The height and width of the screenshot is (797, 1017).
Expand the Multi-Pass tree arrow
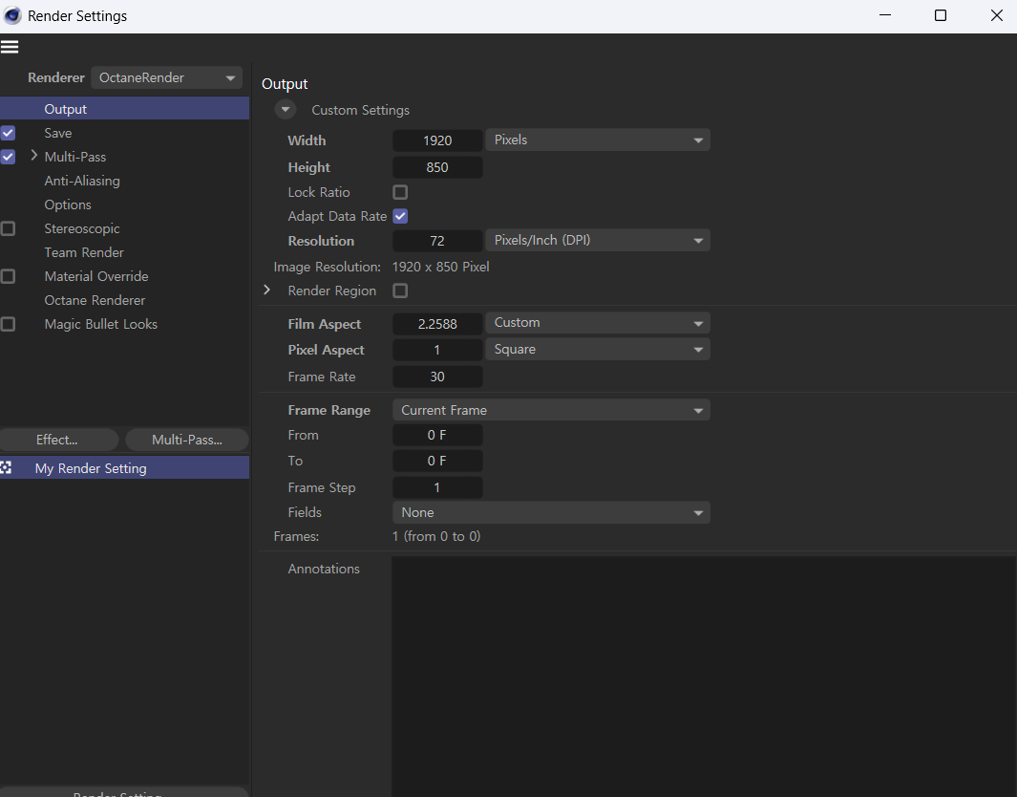pos(34,156)
